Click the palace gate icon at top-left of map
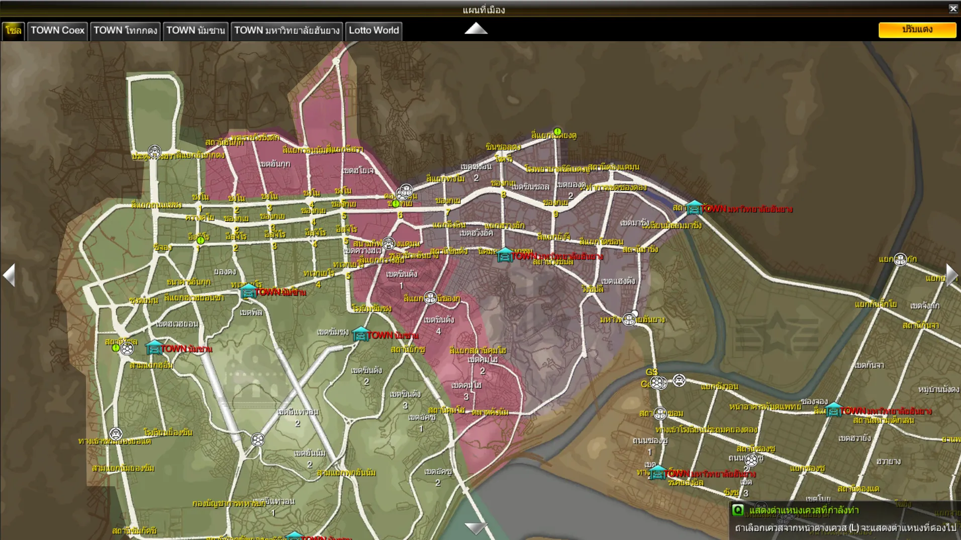The width and height of the screenshot is (961, 540). pyautogui.click(x=154, y=151)
